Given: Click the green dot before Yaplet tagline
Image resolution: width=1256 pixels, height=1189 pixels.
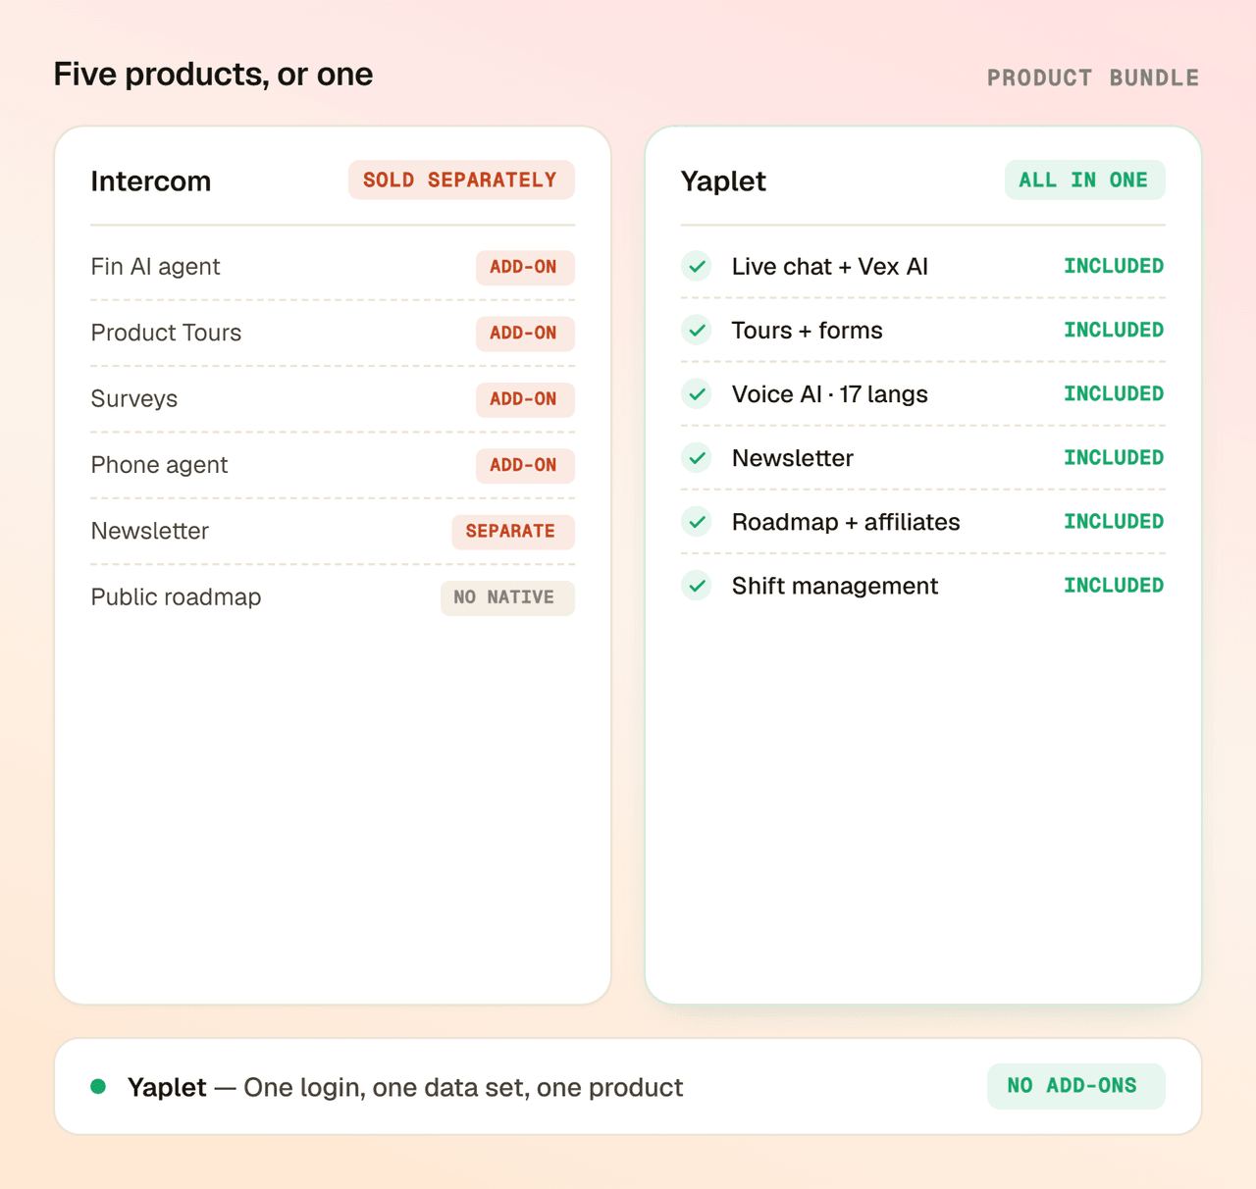Looking at the screenshot, I should pyautogui.click(x=98, y=1086).
